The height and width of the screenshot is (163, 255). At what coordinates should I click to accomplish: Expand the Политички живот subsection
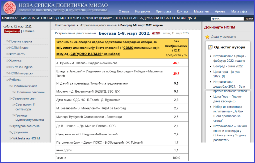[x=25, y=86]
